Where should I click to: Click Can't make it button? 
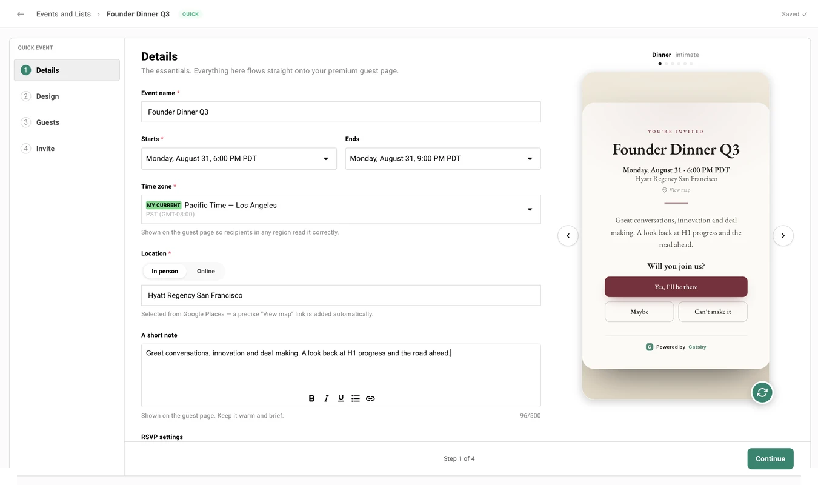click(713, 312)
